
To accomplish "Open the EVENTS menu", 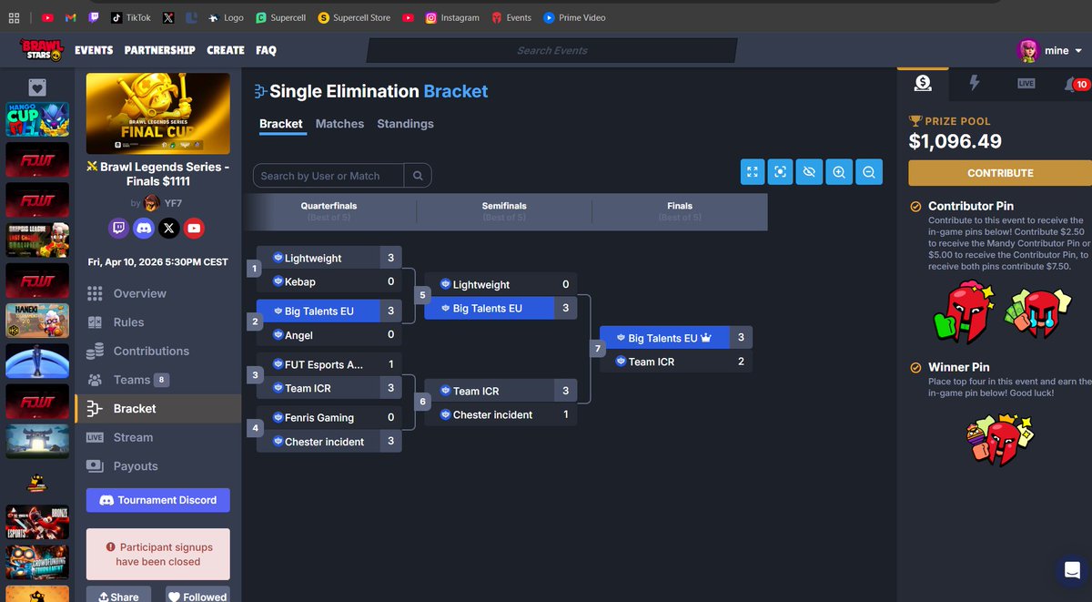I will (x=94, y=50).
